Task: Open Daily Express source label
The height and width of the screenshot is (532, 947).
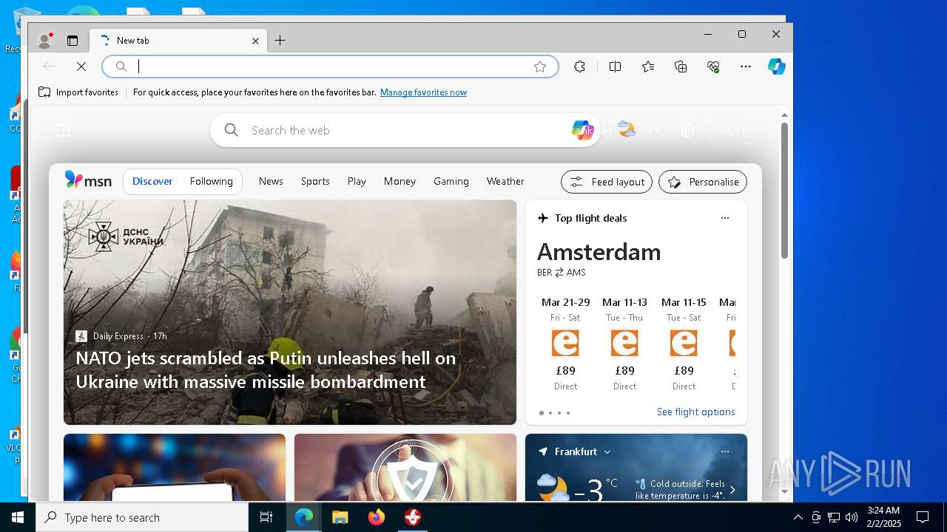Action: [118, 336]
